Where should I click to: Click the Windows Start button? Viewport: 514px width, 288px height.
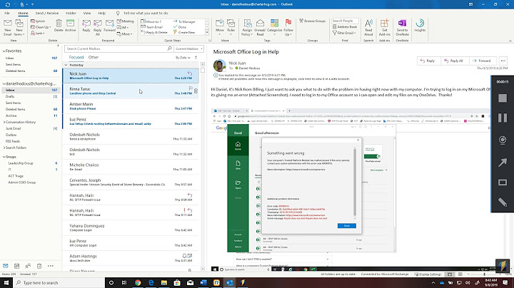(x=6, y=282)
